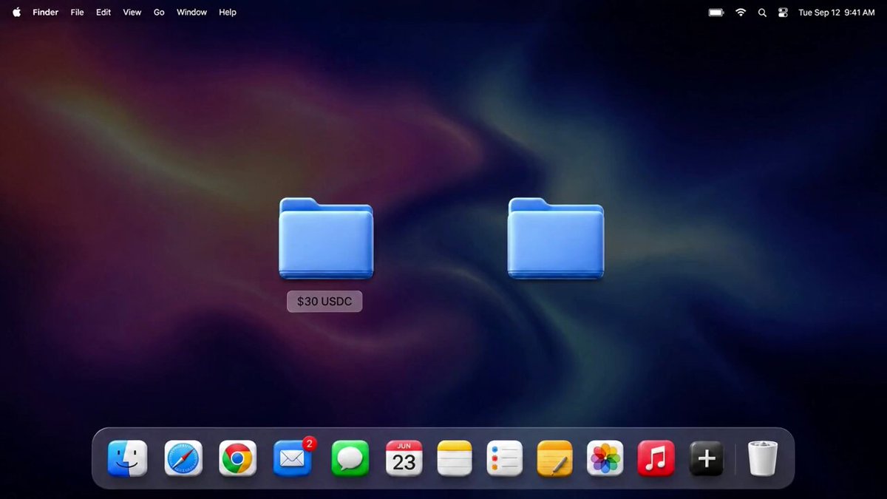Open the Window menu
887x499 pixels.
pos(191,13)
